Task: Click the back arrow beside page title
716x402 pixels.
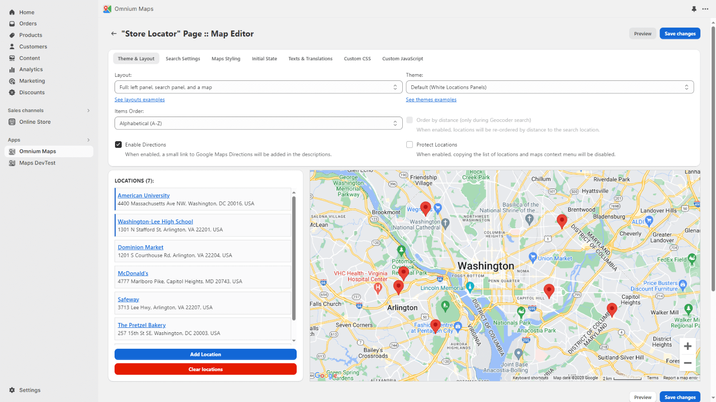Action: point(114,33)
